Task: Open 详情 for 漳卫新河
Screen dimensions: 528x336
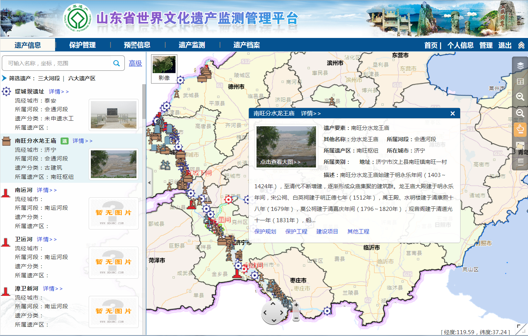Action: click(53, 289)
